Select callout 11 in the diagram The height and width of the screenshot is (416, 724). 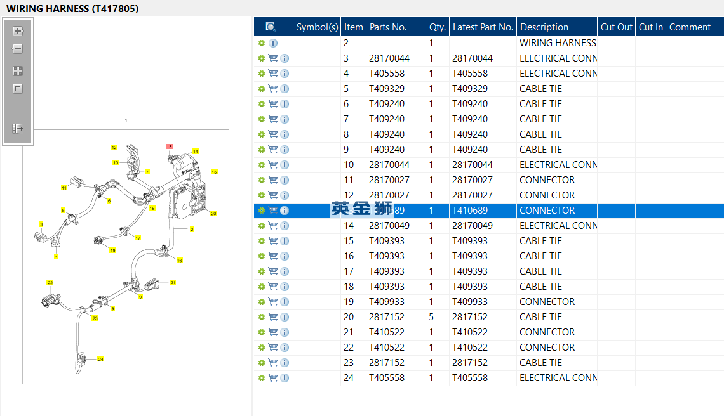point(64,188)
